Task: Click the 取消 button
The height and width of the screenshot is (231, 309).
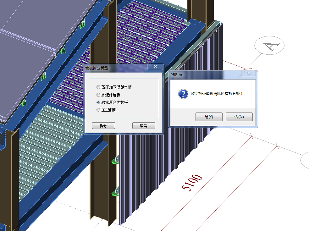Action: click(x=144, y=125)
